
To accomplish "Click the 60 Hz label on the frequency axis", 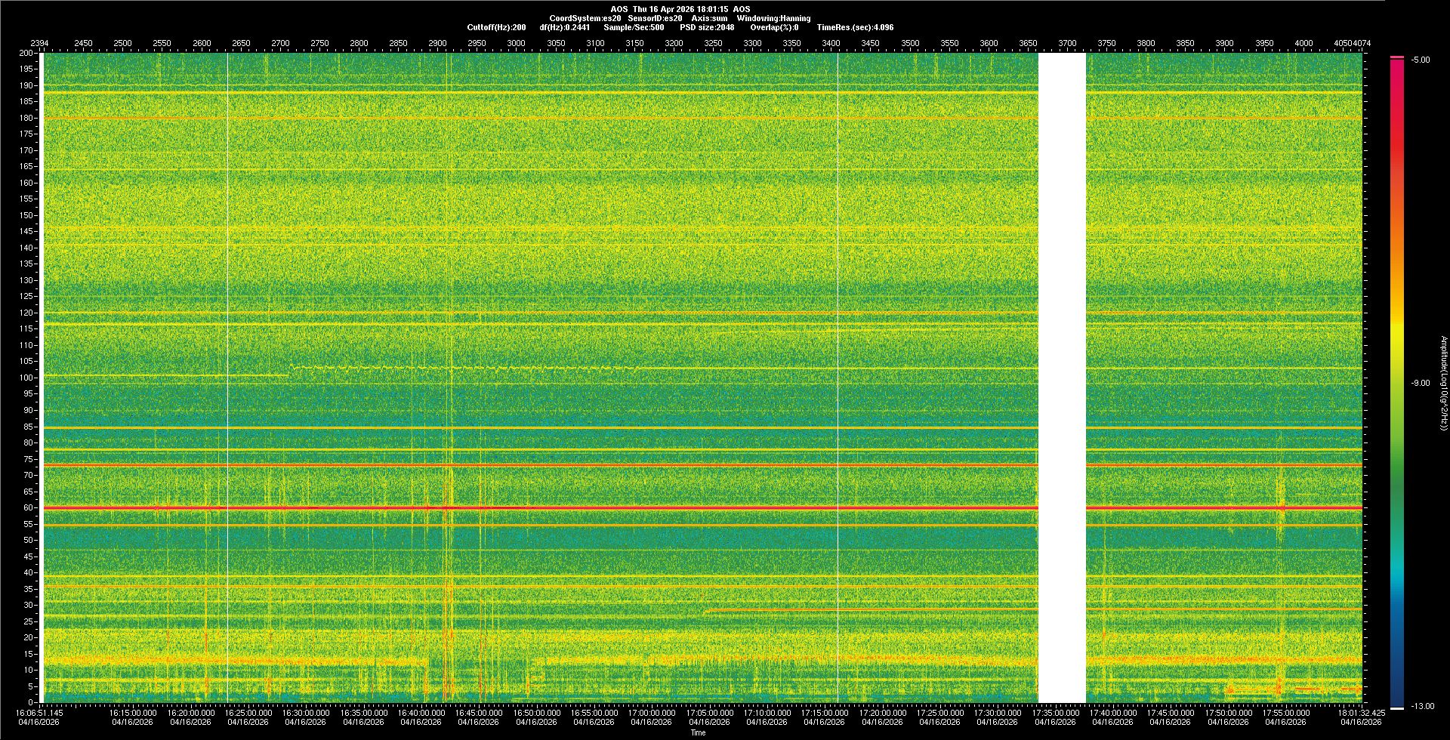I will (x=28, y=508).
